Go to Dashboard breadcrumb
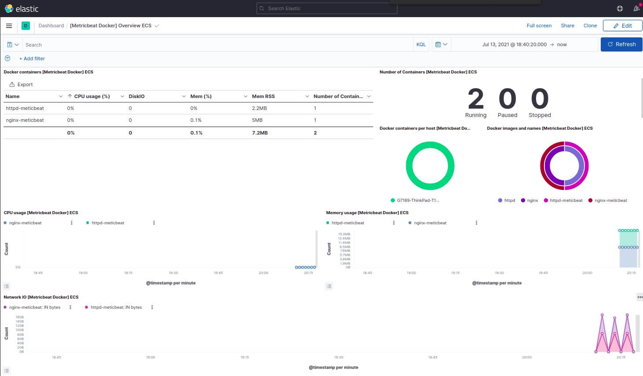The height and width of the screenshot is (376, 643). click(51, 26)
